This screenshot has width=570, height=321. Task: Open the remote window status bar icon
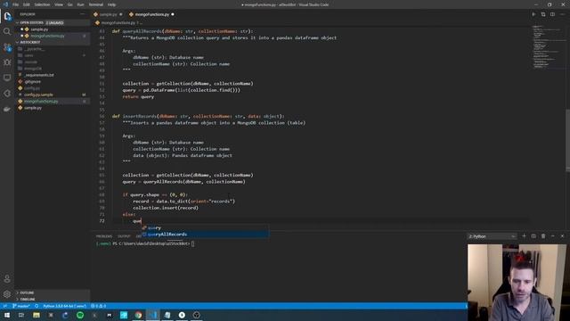click(x=5, y=306)
